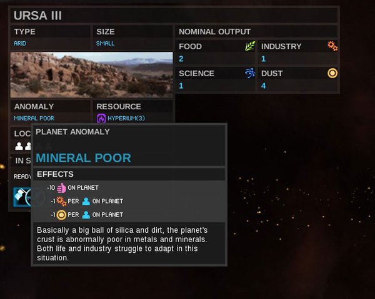This screenshot has height=299, width=375.
Task: Click the industry gear icon in Effects
Action: tap(61, 201)
